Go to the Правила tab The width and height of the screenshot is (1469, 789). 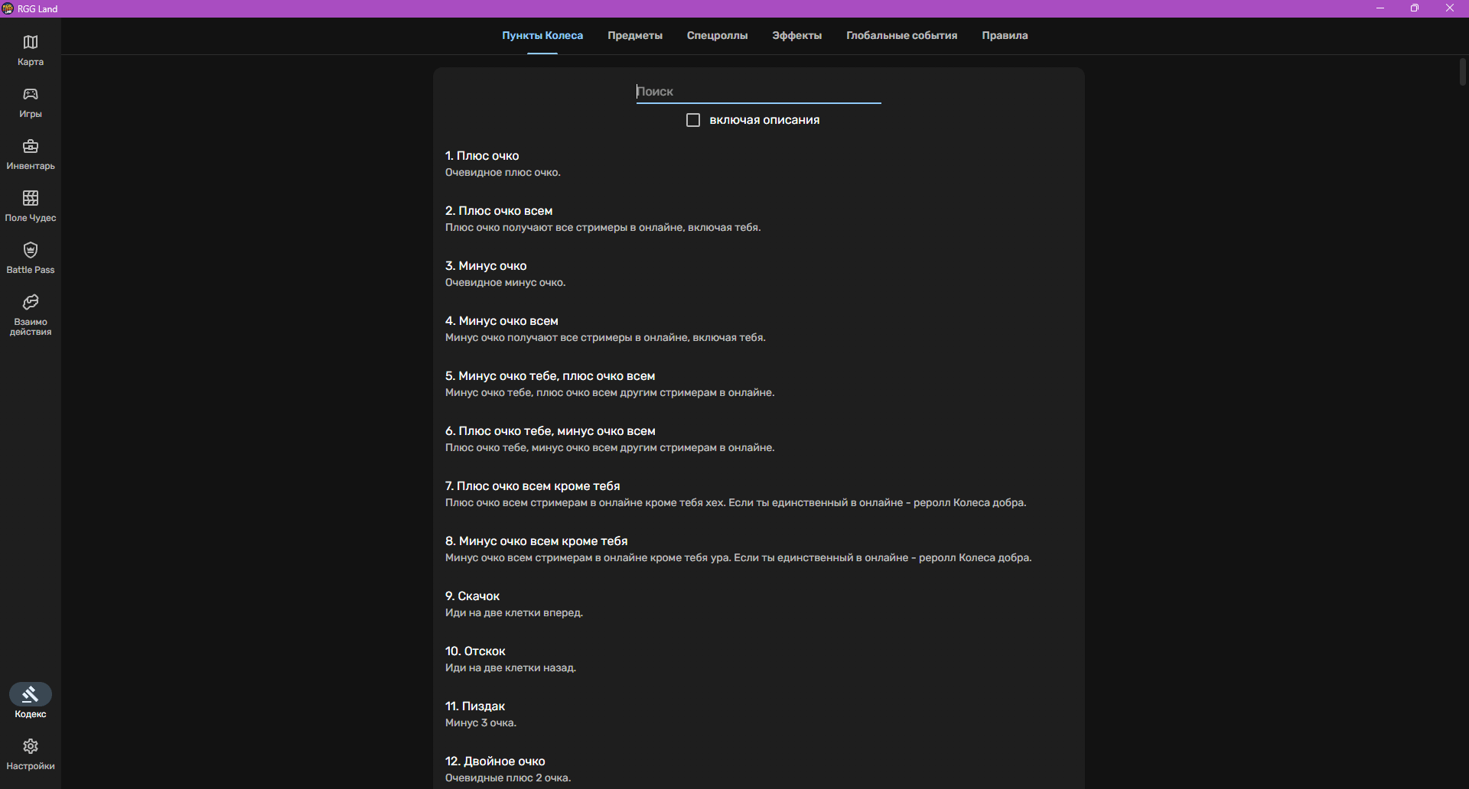pos(1005,35)
